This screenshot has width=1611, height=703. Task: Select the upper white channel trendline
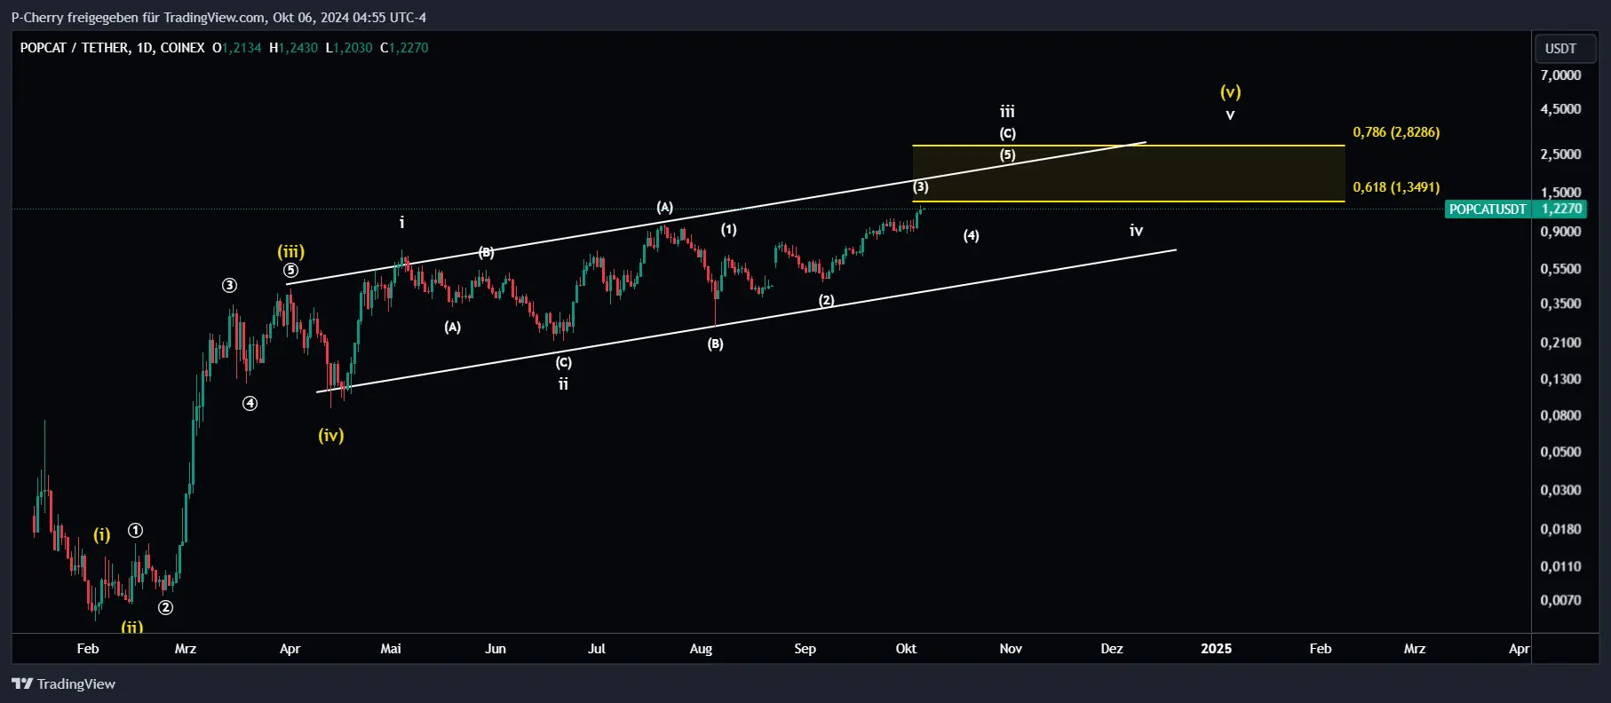pos(716,213)
